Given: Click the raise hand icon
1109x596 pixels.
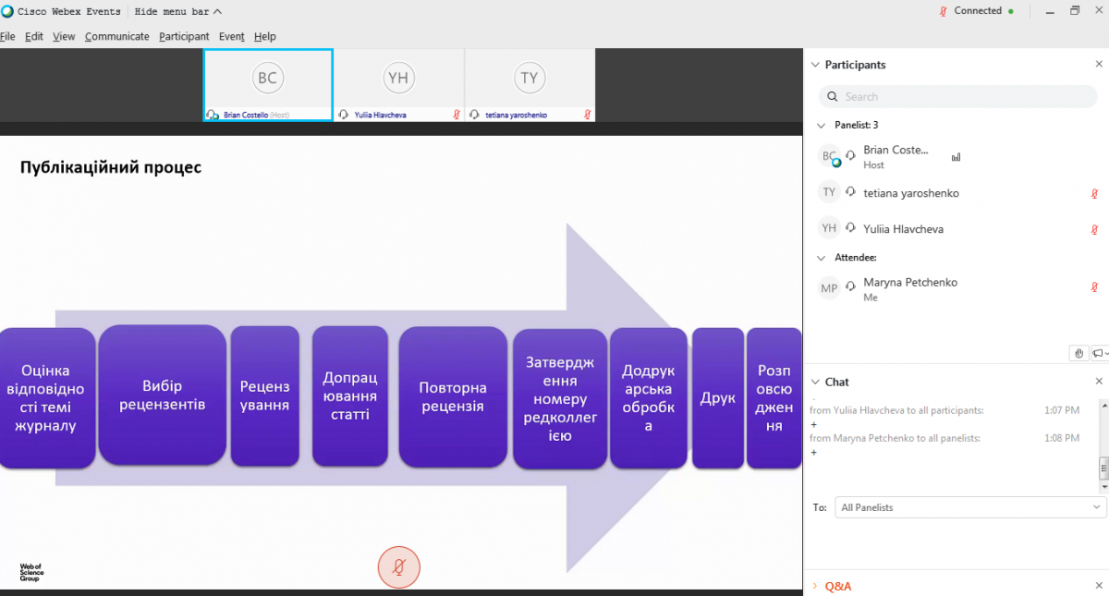Looking at the screenshot, I should coord(1079,353).
